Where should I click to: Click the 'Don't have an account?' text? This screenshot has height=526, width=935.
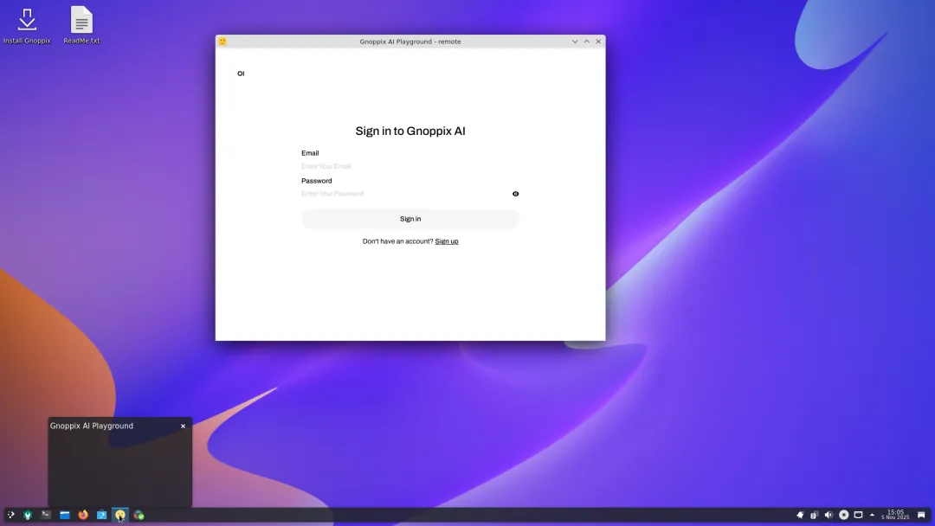397,241
